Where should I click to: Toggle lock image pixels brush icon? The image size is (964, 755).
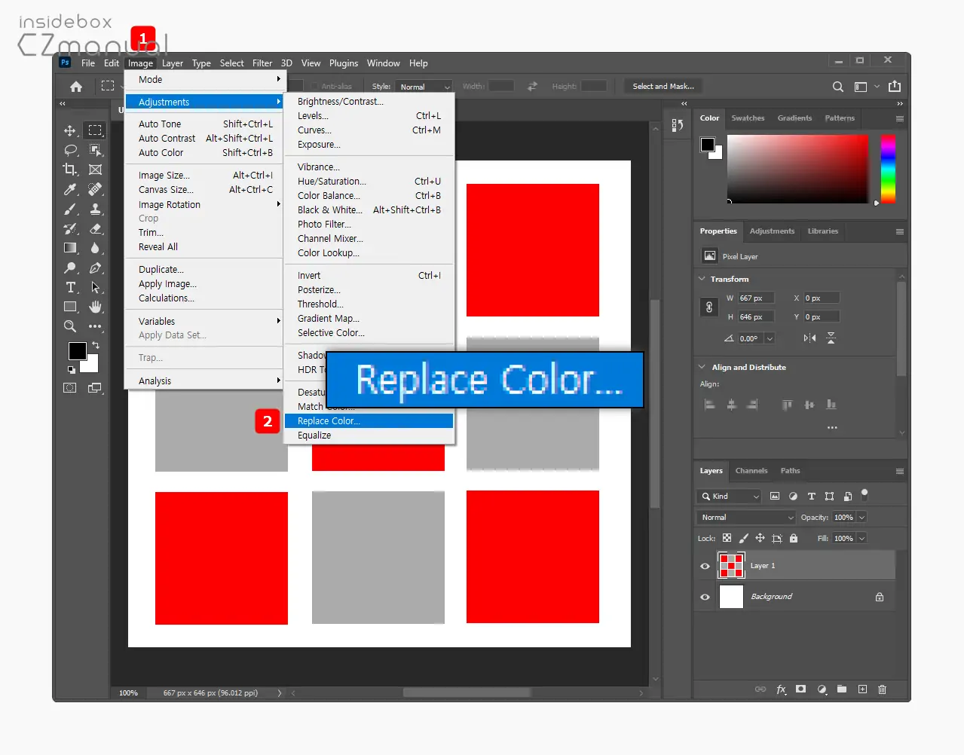743,538
